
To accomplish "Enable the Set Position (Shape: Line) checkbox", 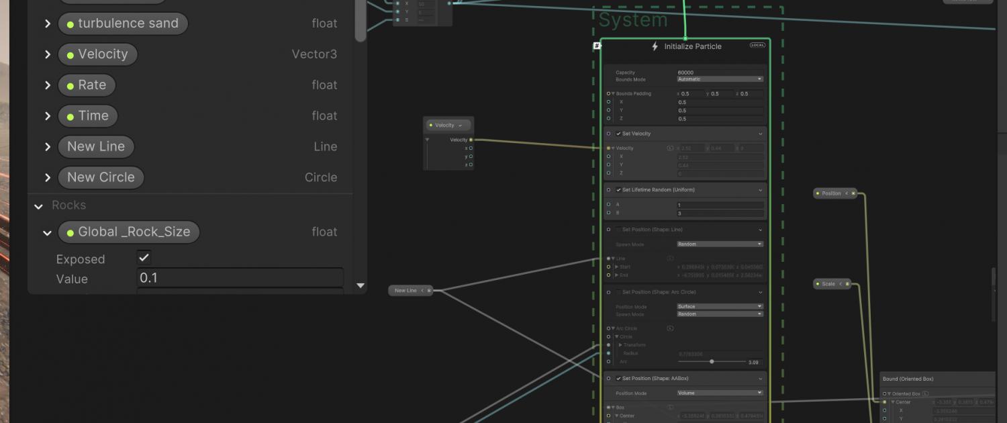I will (x=618, y=229).
